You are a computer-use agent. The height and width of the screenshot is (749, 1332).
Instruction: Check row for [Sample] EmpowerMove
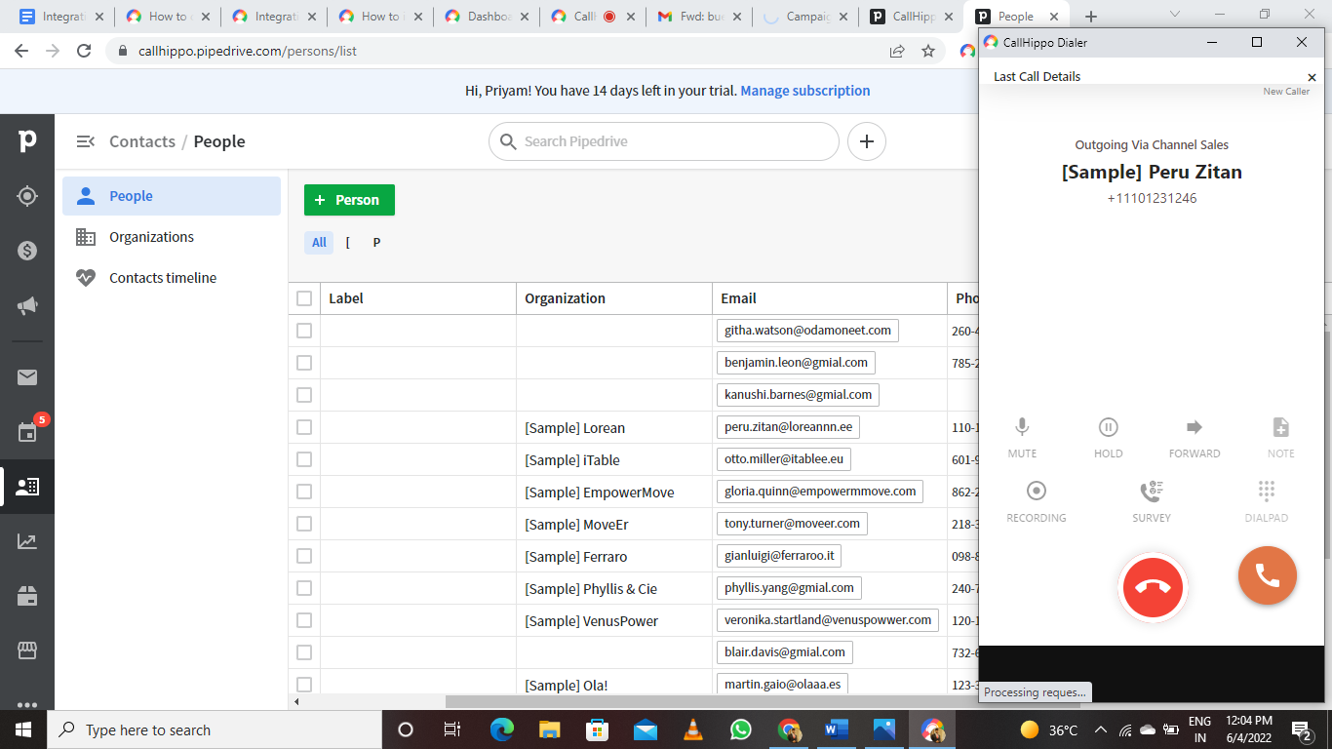304,492
